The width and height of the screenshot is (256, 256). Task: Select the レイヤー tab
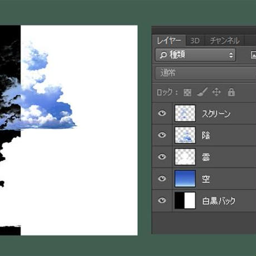[x=169, y=41]
